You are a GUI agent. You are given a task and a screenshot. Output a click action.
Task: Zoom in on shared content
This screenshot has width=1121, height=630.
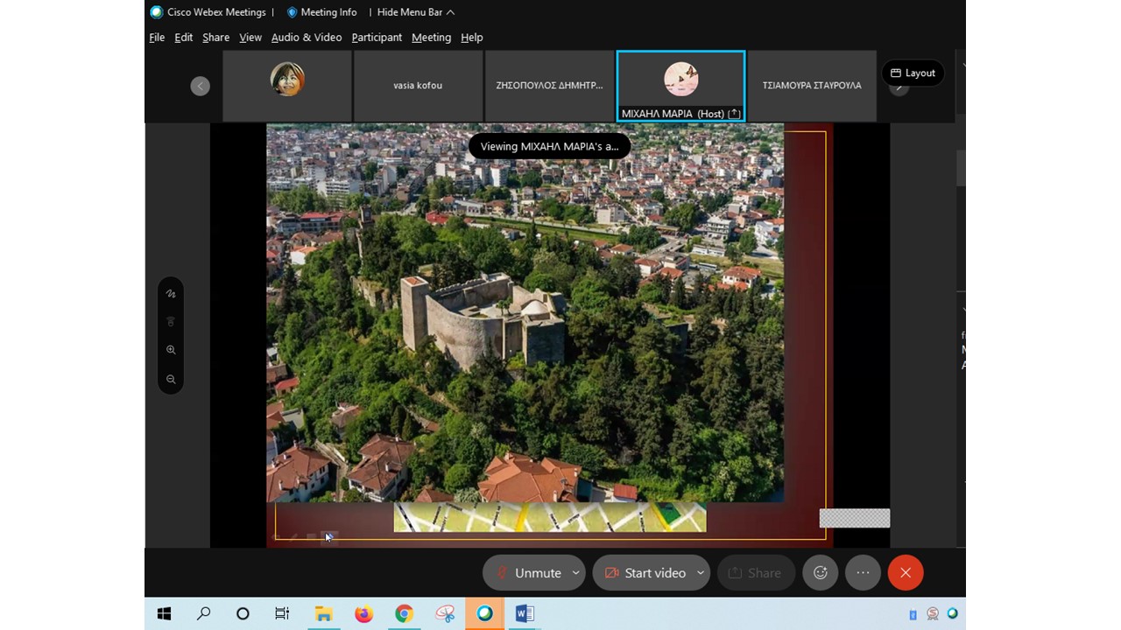click(x=171, y=350)
